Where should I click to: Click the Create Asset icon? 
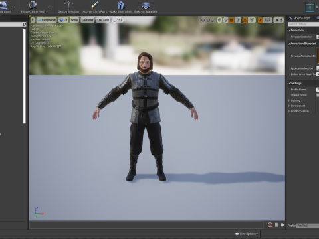(4, 5)
